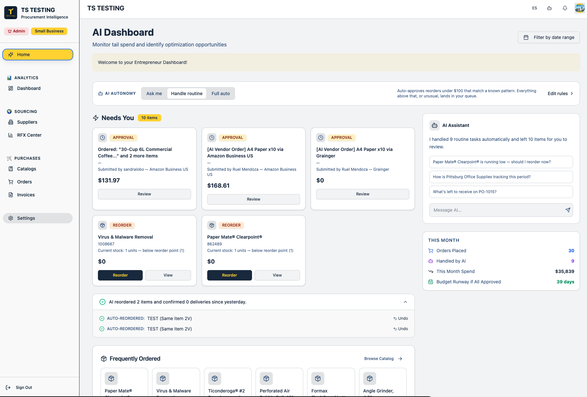587x397 pixels.
Task: Reorder Virus & Malware Removal
Action: [120, 275]
